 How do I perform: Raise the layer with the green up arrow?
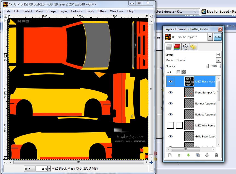pos(179,155)
